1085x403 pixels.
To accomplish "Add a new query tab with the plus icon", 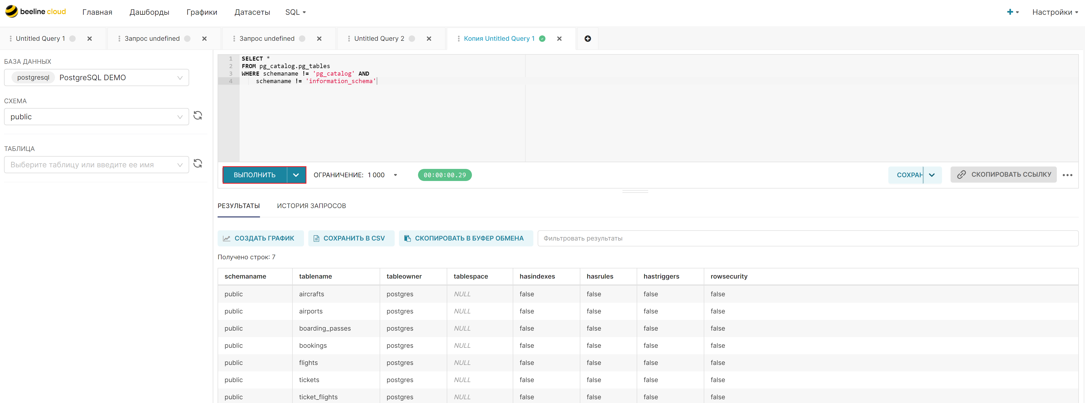I will coord(588,38).
